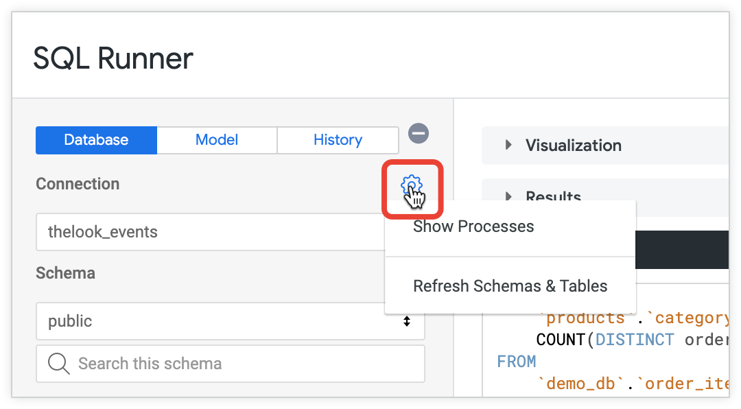Click the FROM keyword in the query

(x=517, y=362)
